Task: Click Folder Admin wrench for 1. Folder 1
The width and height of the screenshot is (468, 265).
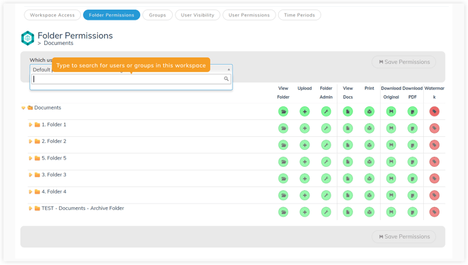Action: (x=327, y=128)
